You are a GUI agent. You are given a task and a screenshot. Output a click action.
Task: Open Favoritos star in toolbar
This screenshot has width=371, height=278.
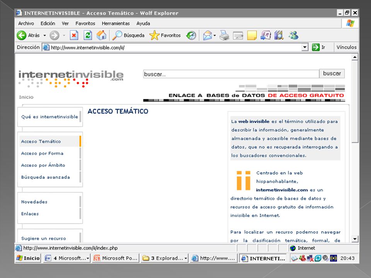[x=165, y=36]
